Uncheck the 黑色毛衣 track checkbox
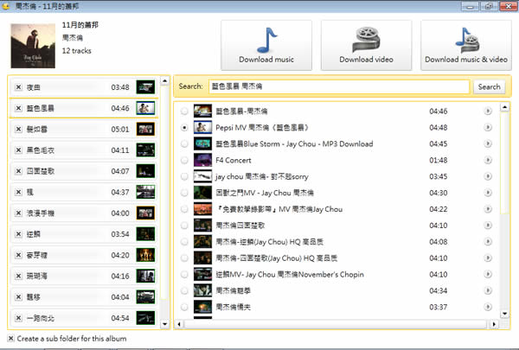 point(18,150)
